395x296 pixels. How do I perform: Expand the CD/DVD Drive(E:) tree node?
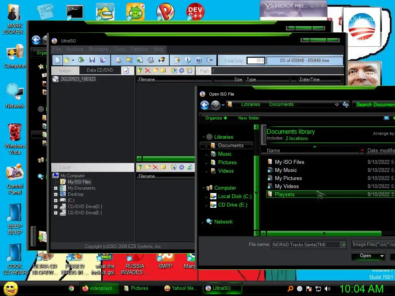click(56, 213)
